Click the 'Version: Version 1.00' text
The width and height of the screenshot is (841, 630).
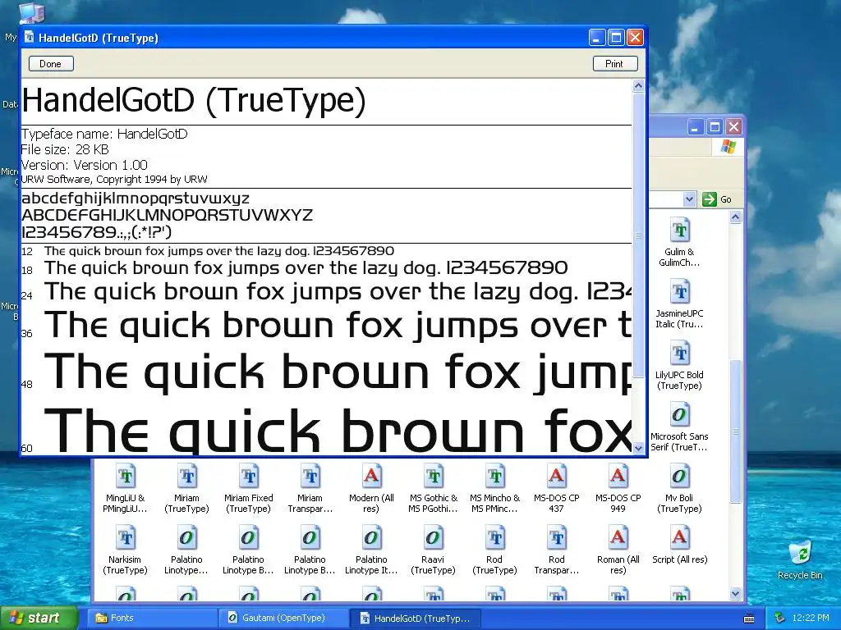coord(85,165)
